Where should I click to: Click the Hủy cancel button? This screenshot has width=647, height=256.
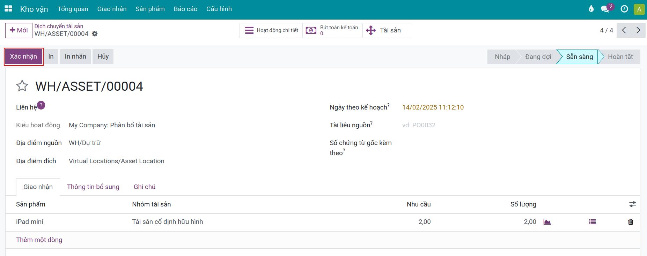tap(103, 57)
